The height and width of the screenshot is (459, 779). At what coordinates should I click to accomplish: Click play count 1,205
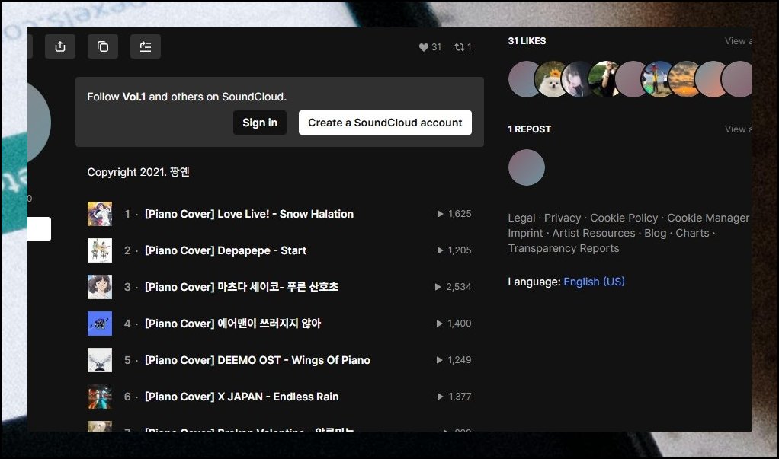[454, 250]
